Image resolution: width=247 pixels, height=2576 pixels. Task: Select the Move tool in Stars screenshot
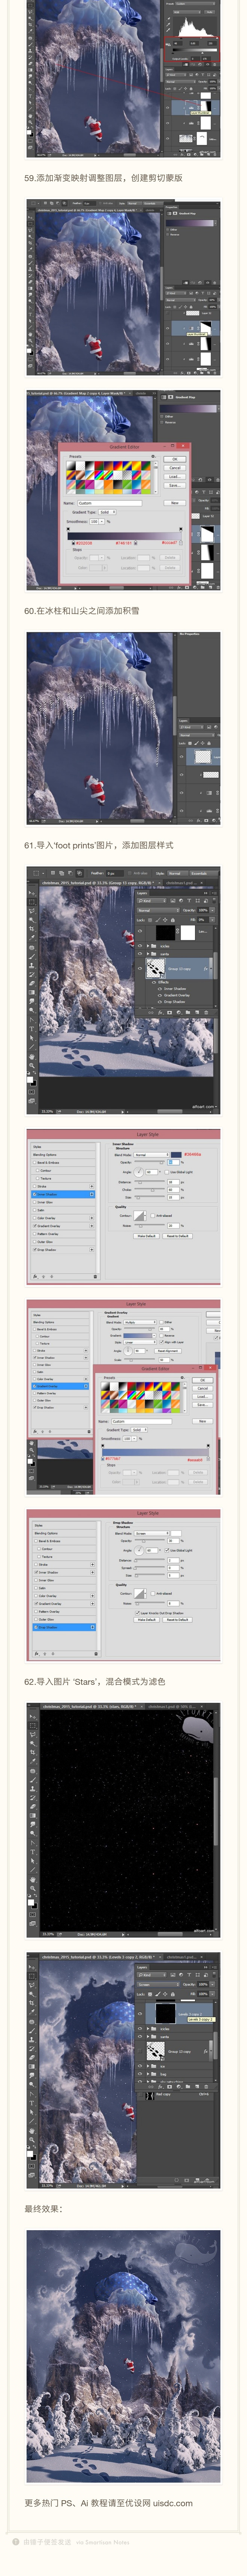click(33, 1717)
